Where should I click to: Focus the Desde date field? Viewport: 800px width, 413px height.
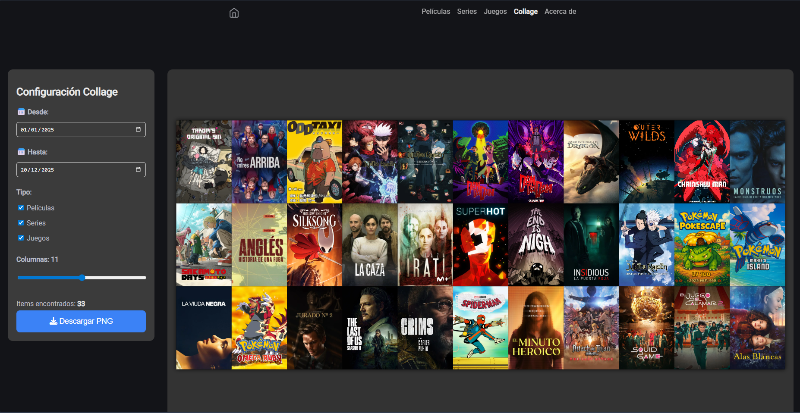click(x=81, y=129)
